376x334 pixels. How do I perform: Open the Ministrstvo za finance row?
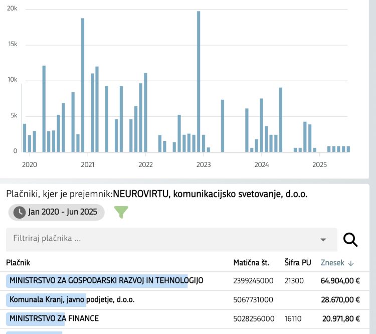(54, 318)
